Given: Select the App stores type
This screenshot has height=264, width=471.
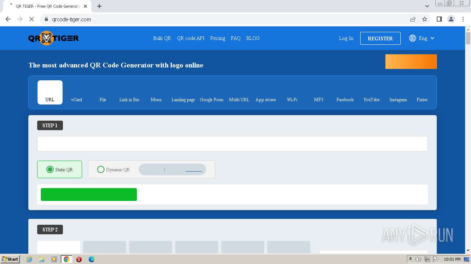Looking at the screenshot, I should 266,99.
